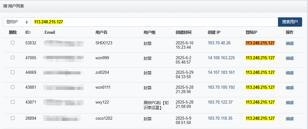This screenshot has width=308, height=129.
Task: Tick the checkbox for user ID 53032
Action: click(x=13, y=43)
